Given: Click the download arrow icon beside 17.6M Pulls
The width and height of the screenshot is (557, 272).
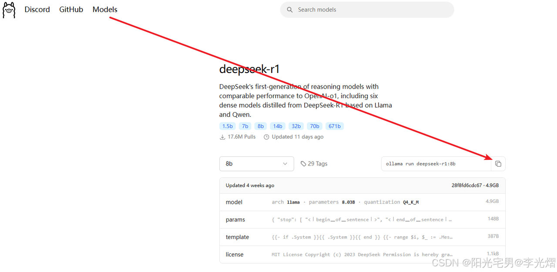Looking at the screenshot, I should (222, 136).
